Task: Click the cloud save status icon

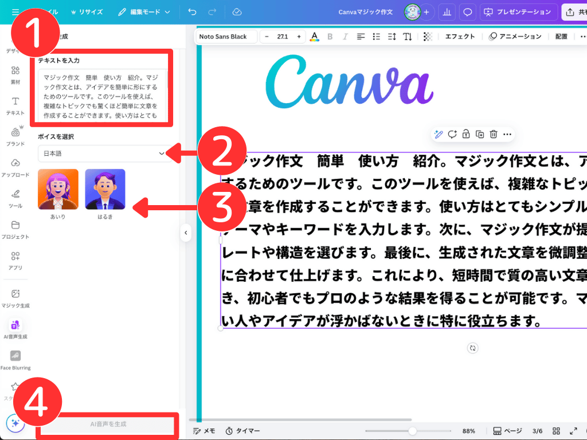Action: (x=237, y=12)
